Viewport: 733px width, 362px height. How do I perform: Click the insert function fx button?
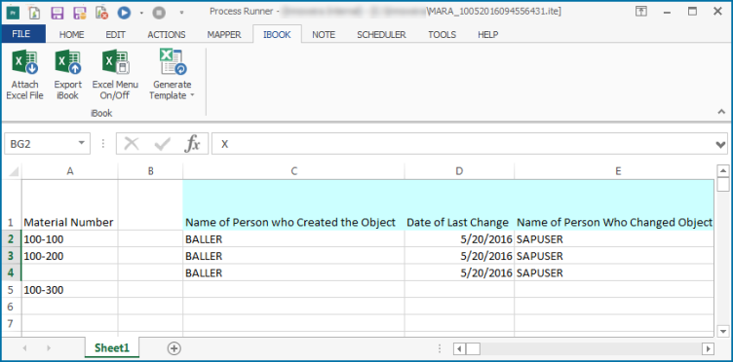pos(192,144)
